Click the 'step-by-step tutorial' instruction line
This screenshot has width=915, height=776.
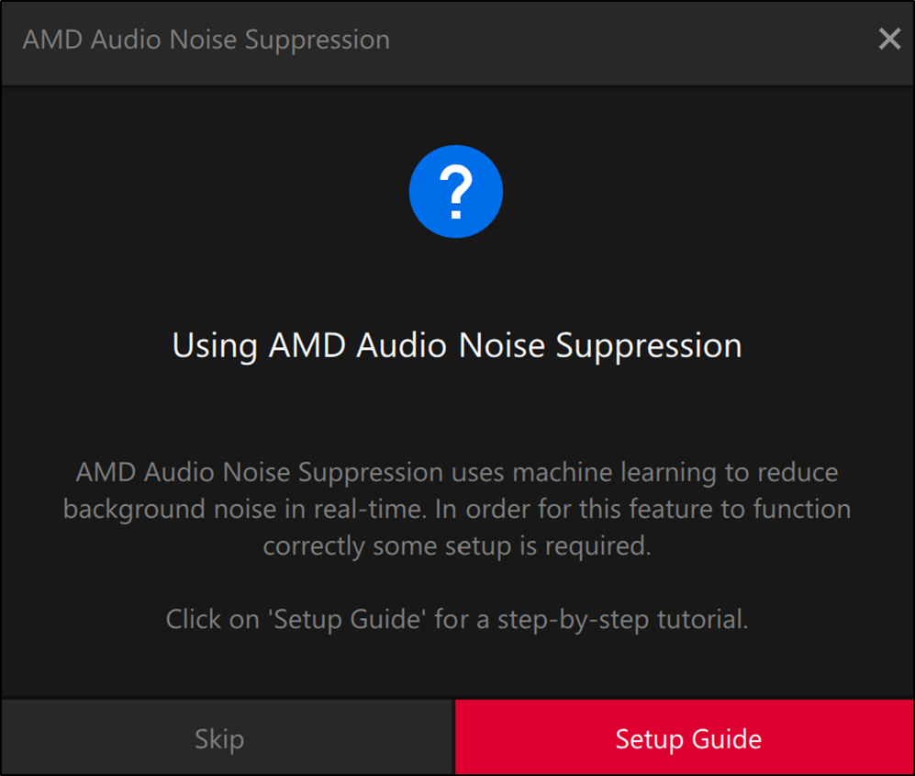(x=457, y=619)
